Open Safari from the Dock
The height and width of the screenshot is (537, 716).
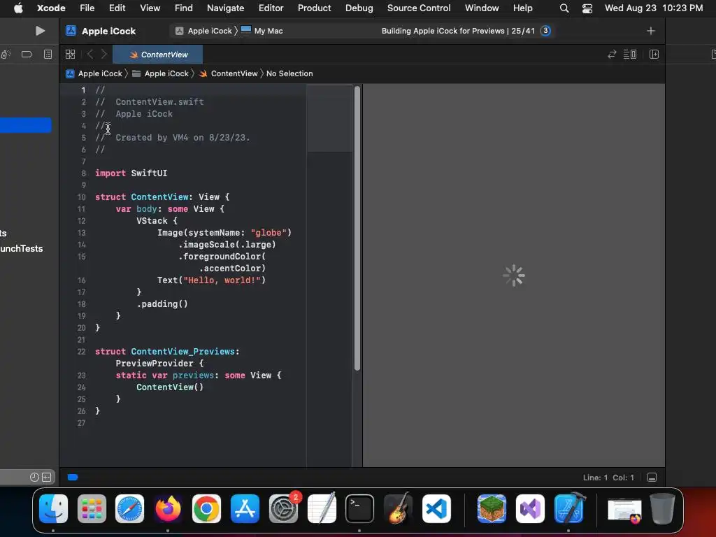click(129, 509)
